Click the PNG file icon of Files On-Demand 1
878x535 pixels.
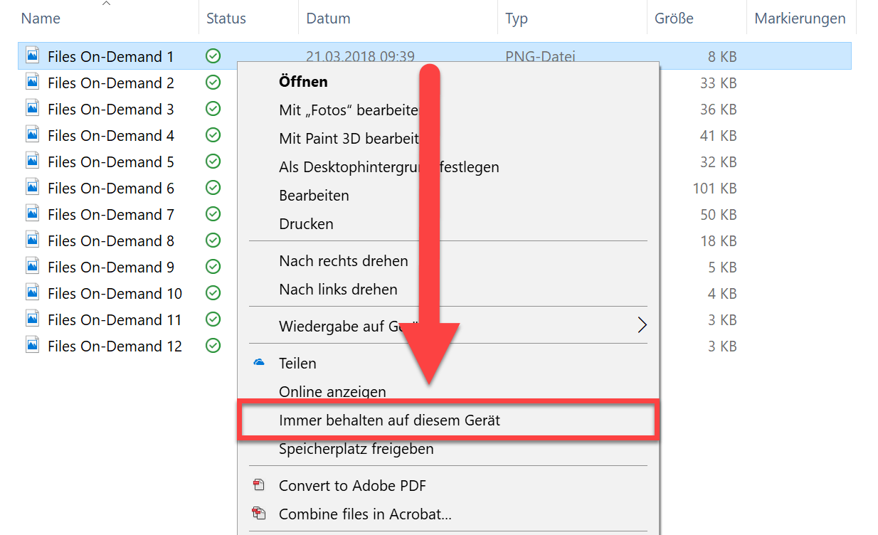click(32, 55)
